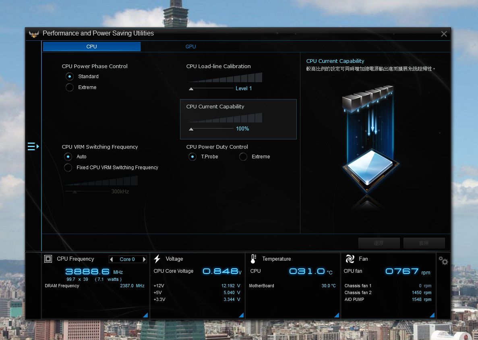This screenshot has height=340, width=478.
Task: Set CPU Power Duty Control to Extreme
Action: (x=243, y=157)
